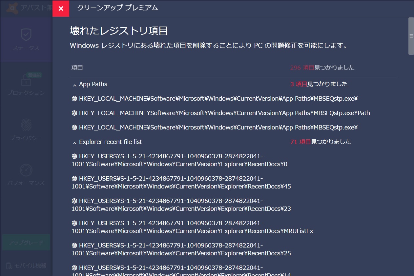
Task: Select the RecentDocs¥25 registry entry text
Action: pos(181,249)
